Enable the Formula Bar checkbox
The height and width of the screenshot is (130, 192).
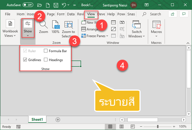(x=46, y=51)
